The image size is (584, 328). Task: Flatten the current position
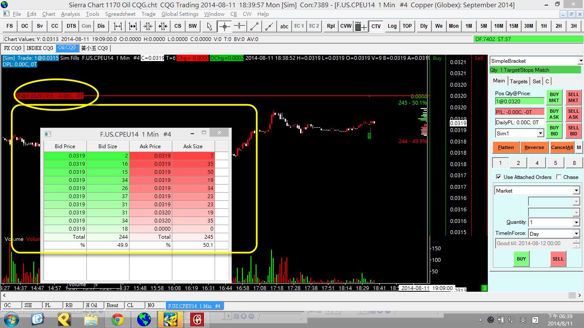click(x=506, y=147)
